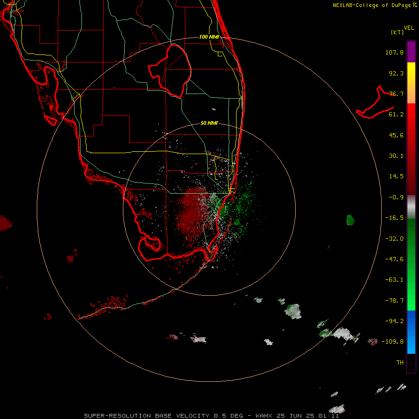Click the 50 NMI range ring label
This screenshot has height=419, width=419.
tap(209, 123)
